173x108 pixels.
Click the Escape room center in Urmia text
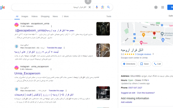pyautogui.click(x=134, y=58)
